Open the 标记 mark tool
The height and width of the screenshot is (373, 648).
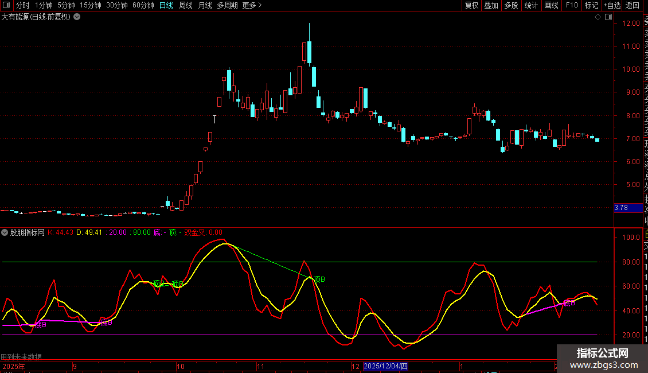591,5
